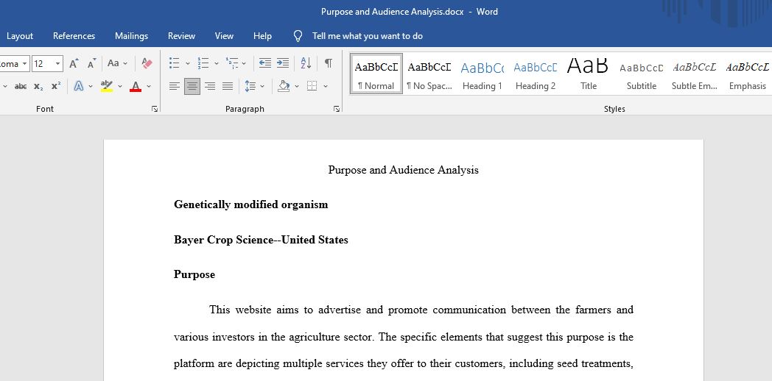Screen dimensions: 772x381
Task: Open highlight color dropdown arrow
Action: tap(119, 87)
